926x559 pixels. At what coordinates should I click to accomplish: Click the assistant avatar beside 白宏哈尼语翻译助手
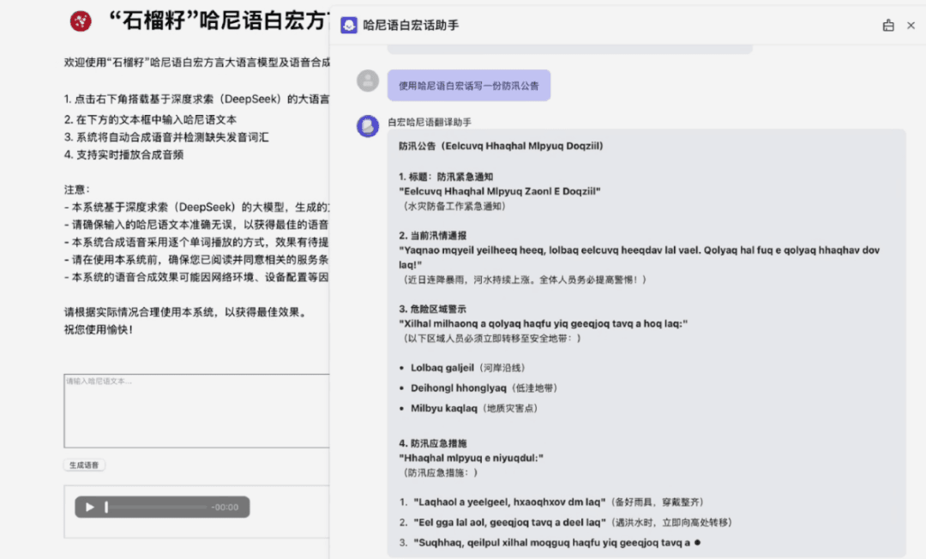367,125
